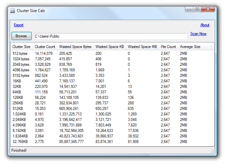
Task: Click wasted bytes value 415,857
Action: [x=65, y=59]
